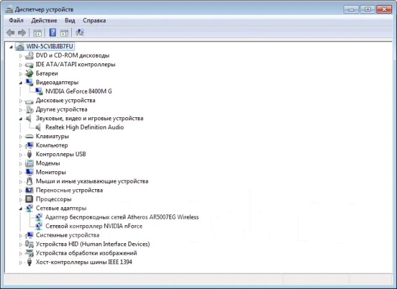Click the Forward arrow toolbar icon
This screenshot has width=397, height=289.
22,32
